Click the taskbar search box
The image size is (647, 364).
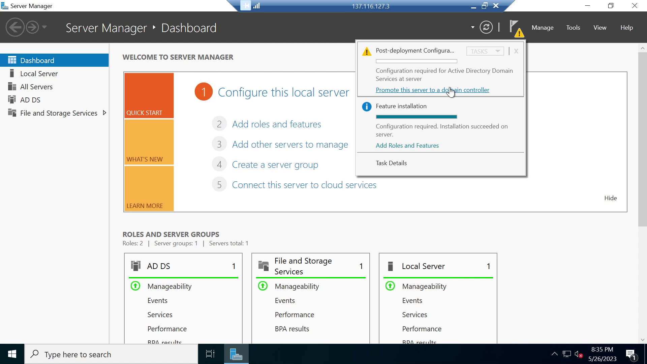pyautogui.click(x=111, y=354)
